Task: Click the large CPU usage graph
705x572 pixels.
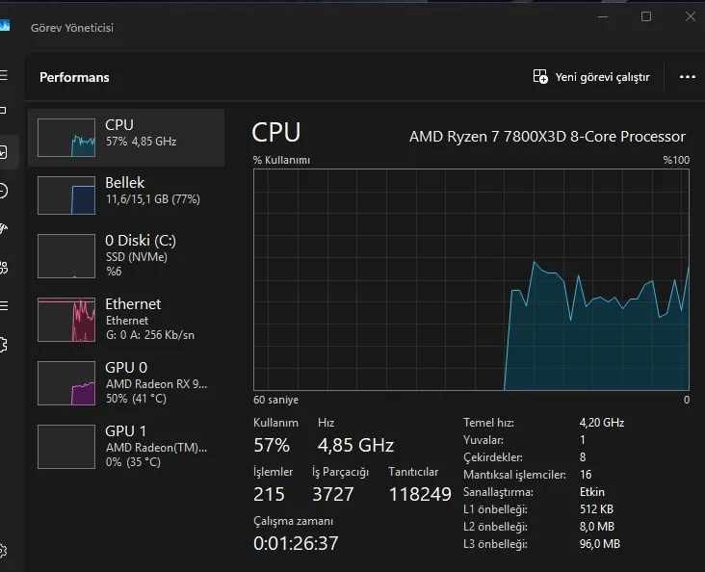Action: coord(471,279)
